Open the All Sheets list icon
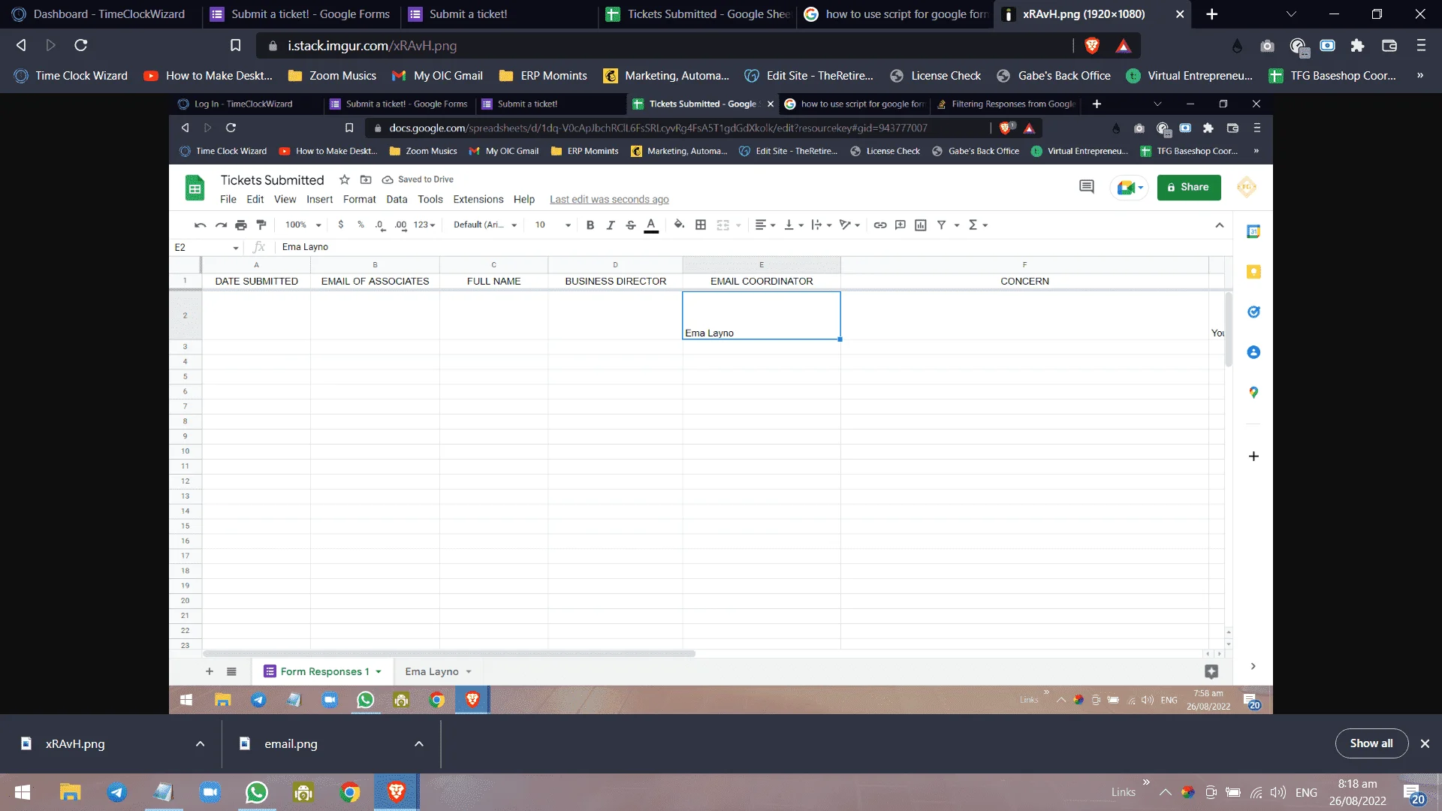1442x811 pixels. 232,672
